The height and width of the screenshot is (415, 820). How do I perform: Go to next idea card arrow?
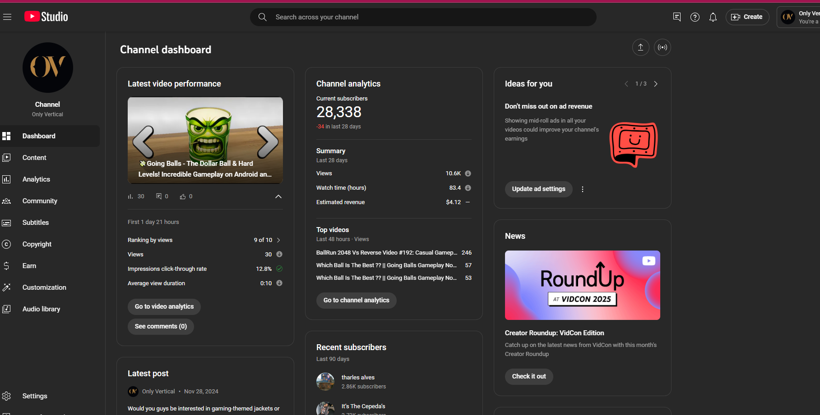point(656,84)
